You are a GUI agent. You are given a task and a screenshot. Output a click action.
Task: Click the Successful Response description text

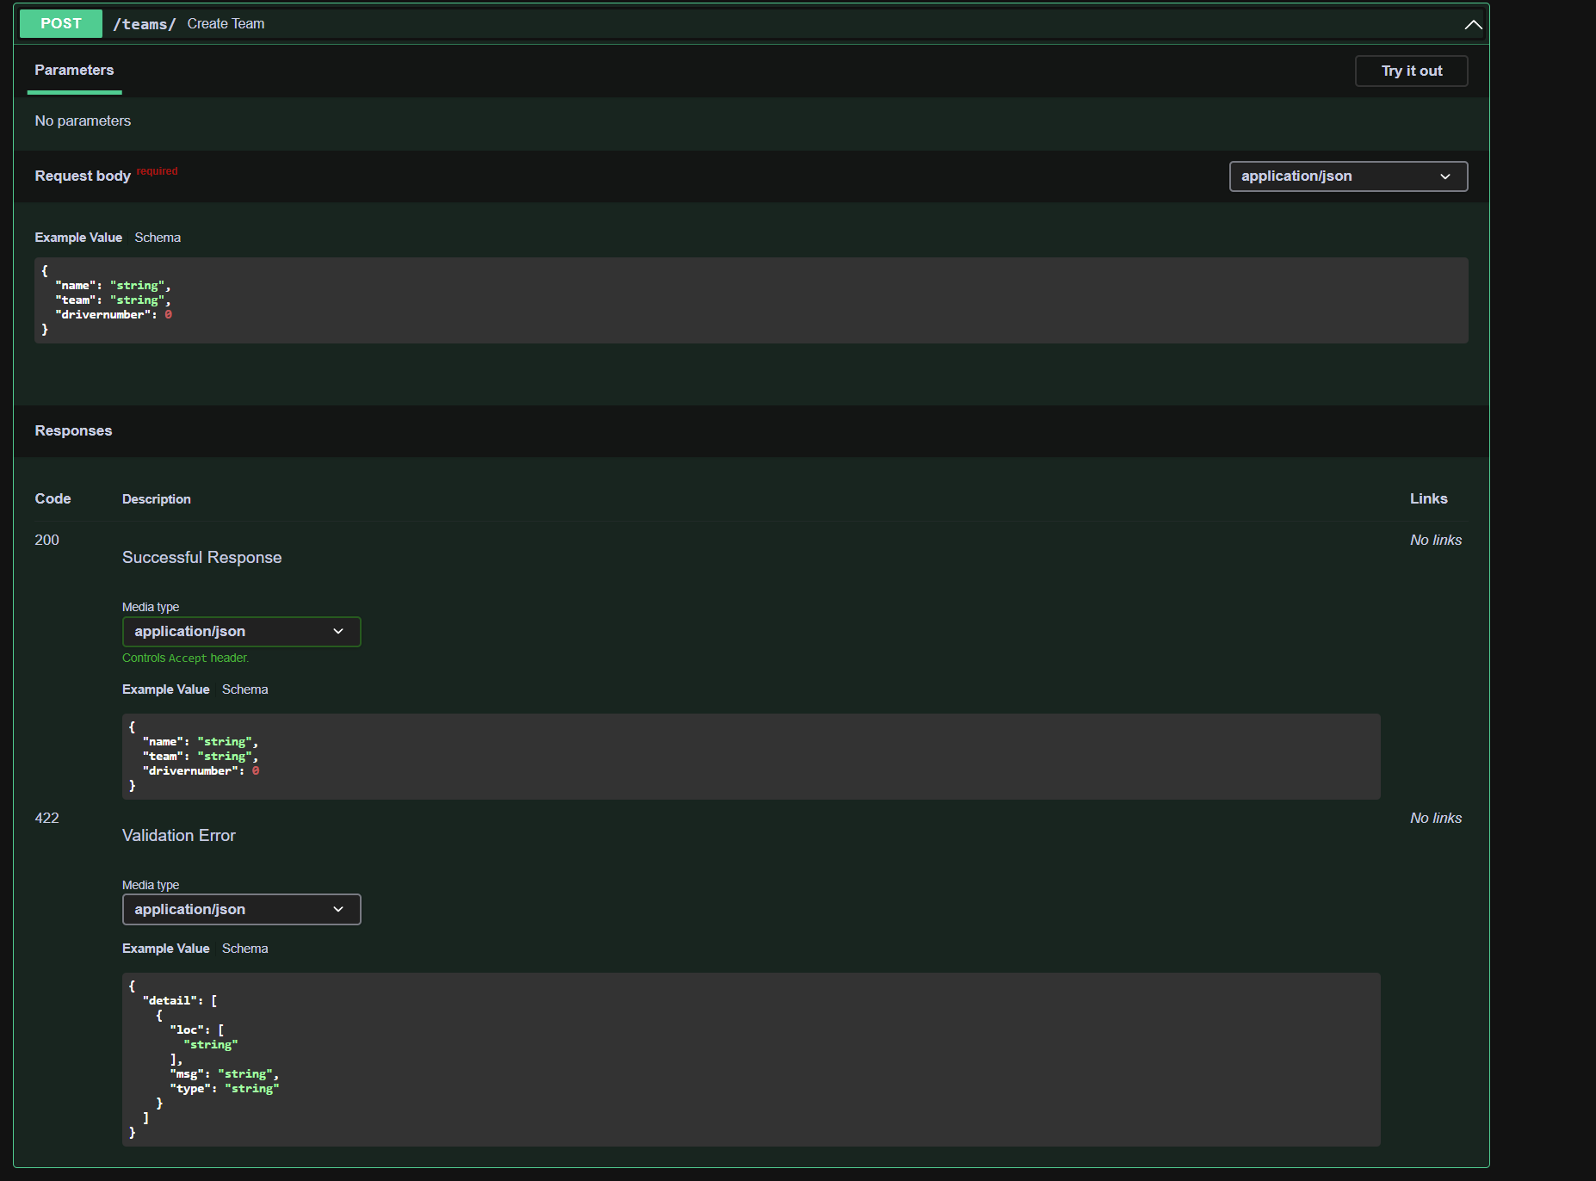[202, 558]
